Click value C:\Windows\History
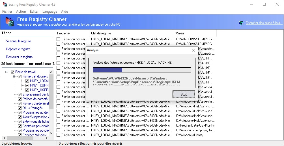 190,135
